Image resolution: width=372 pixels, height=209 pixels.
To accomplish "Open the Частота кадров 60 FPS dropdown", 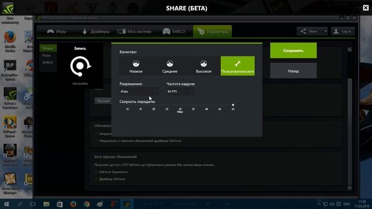I will tap(180, 92).
